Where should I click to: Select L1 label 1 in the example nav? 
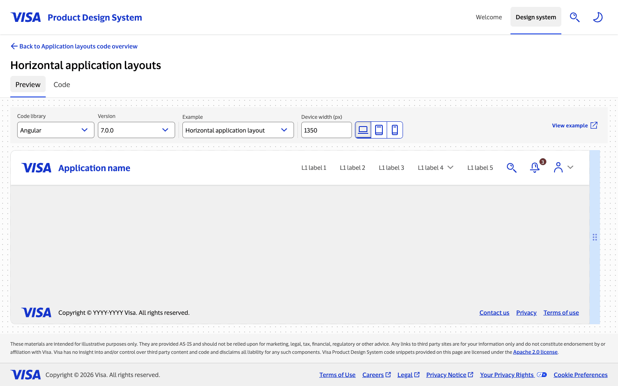(314, 168)
